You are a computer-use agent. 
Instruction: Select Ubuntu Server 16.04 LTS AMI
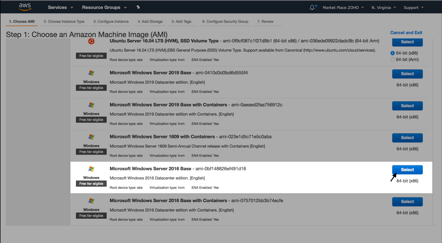coord(407,42)
